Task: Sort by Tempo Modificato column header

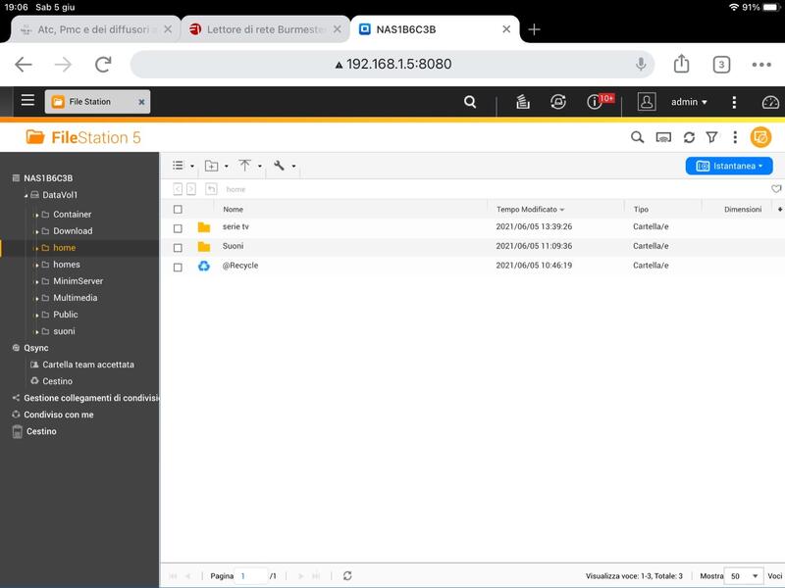Action: (530, 209)
